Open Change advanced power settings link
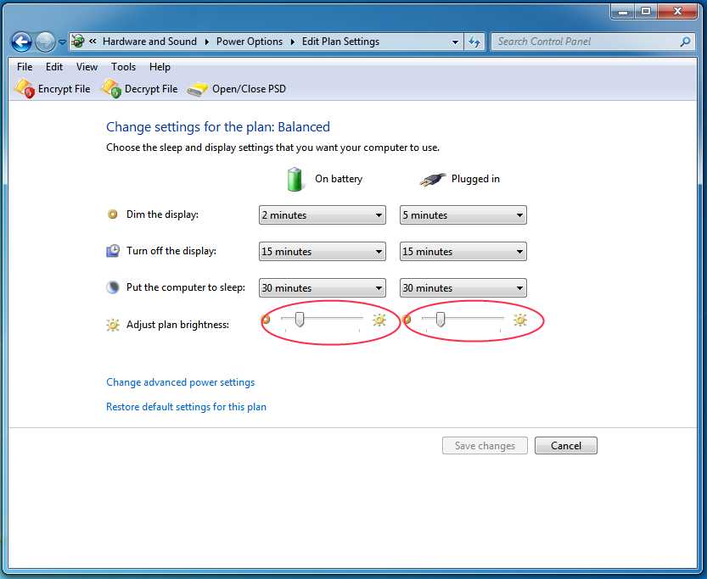Viewport: 707px width, 579px height. click(180, 382)
